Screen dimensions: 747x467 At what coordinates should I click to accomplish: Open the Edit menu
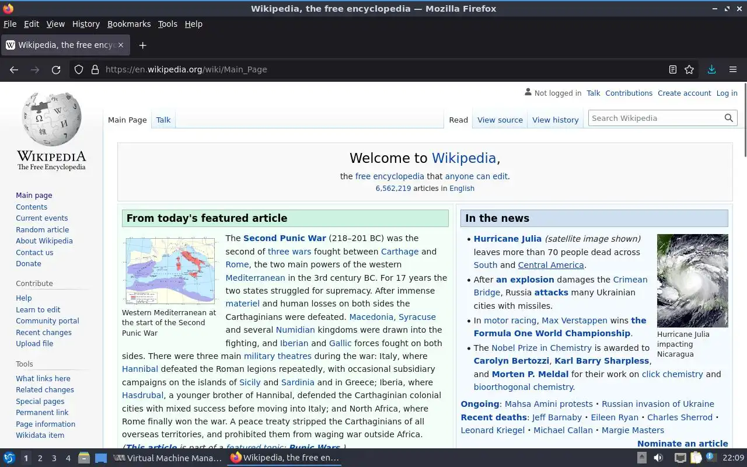coord(32,24)
